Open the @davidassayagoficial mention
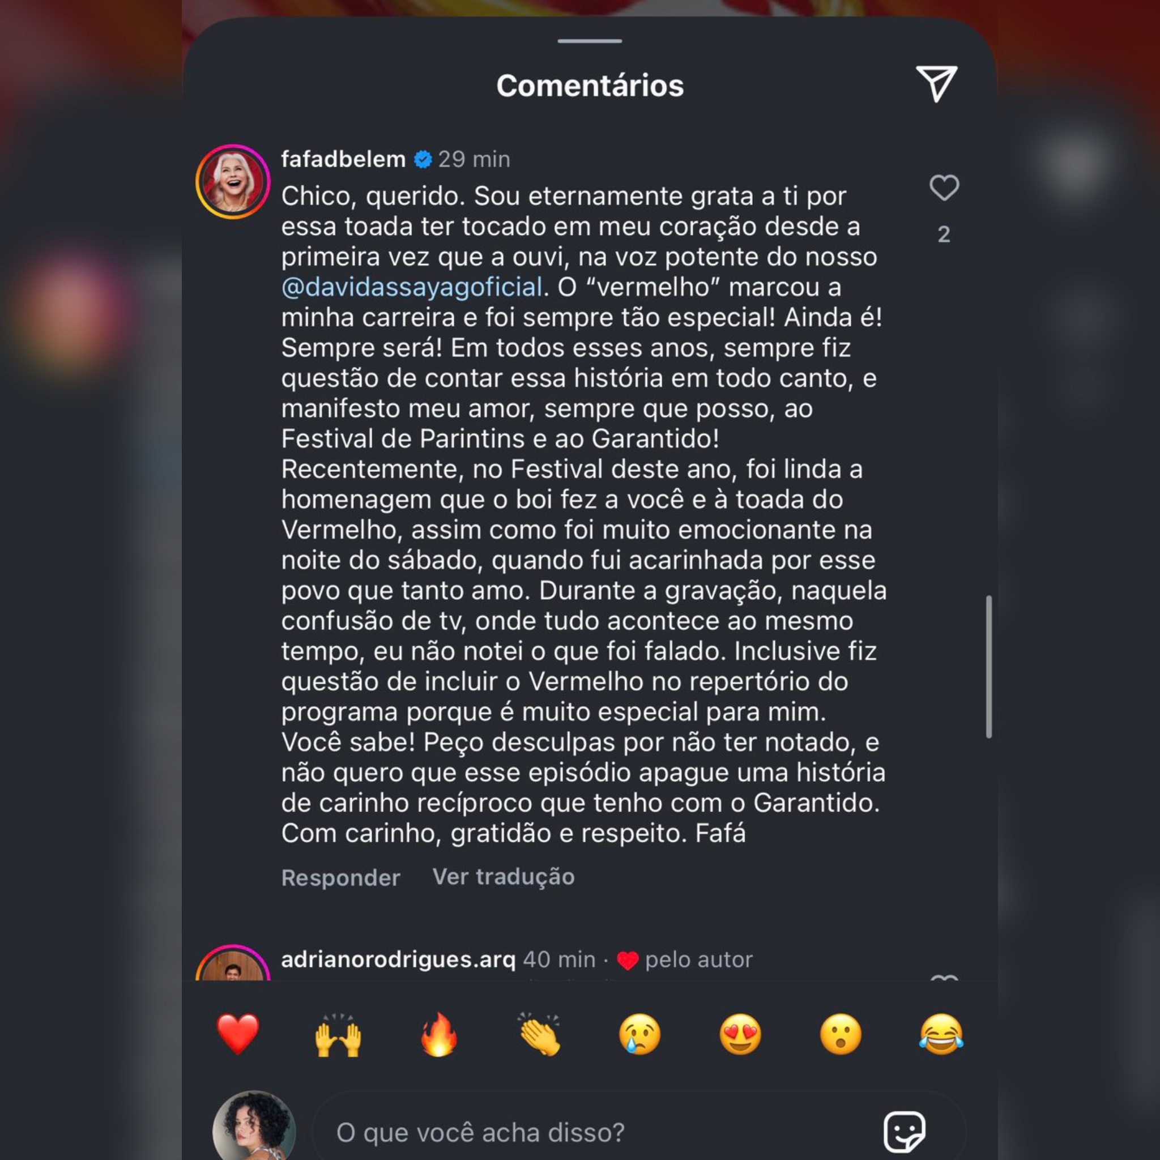The width and height of the screenshot is (1160, 1160). click(x=412, y=287)
